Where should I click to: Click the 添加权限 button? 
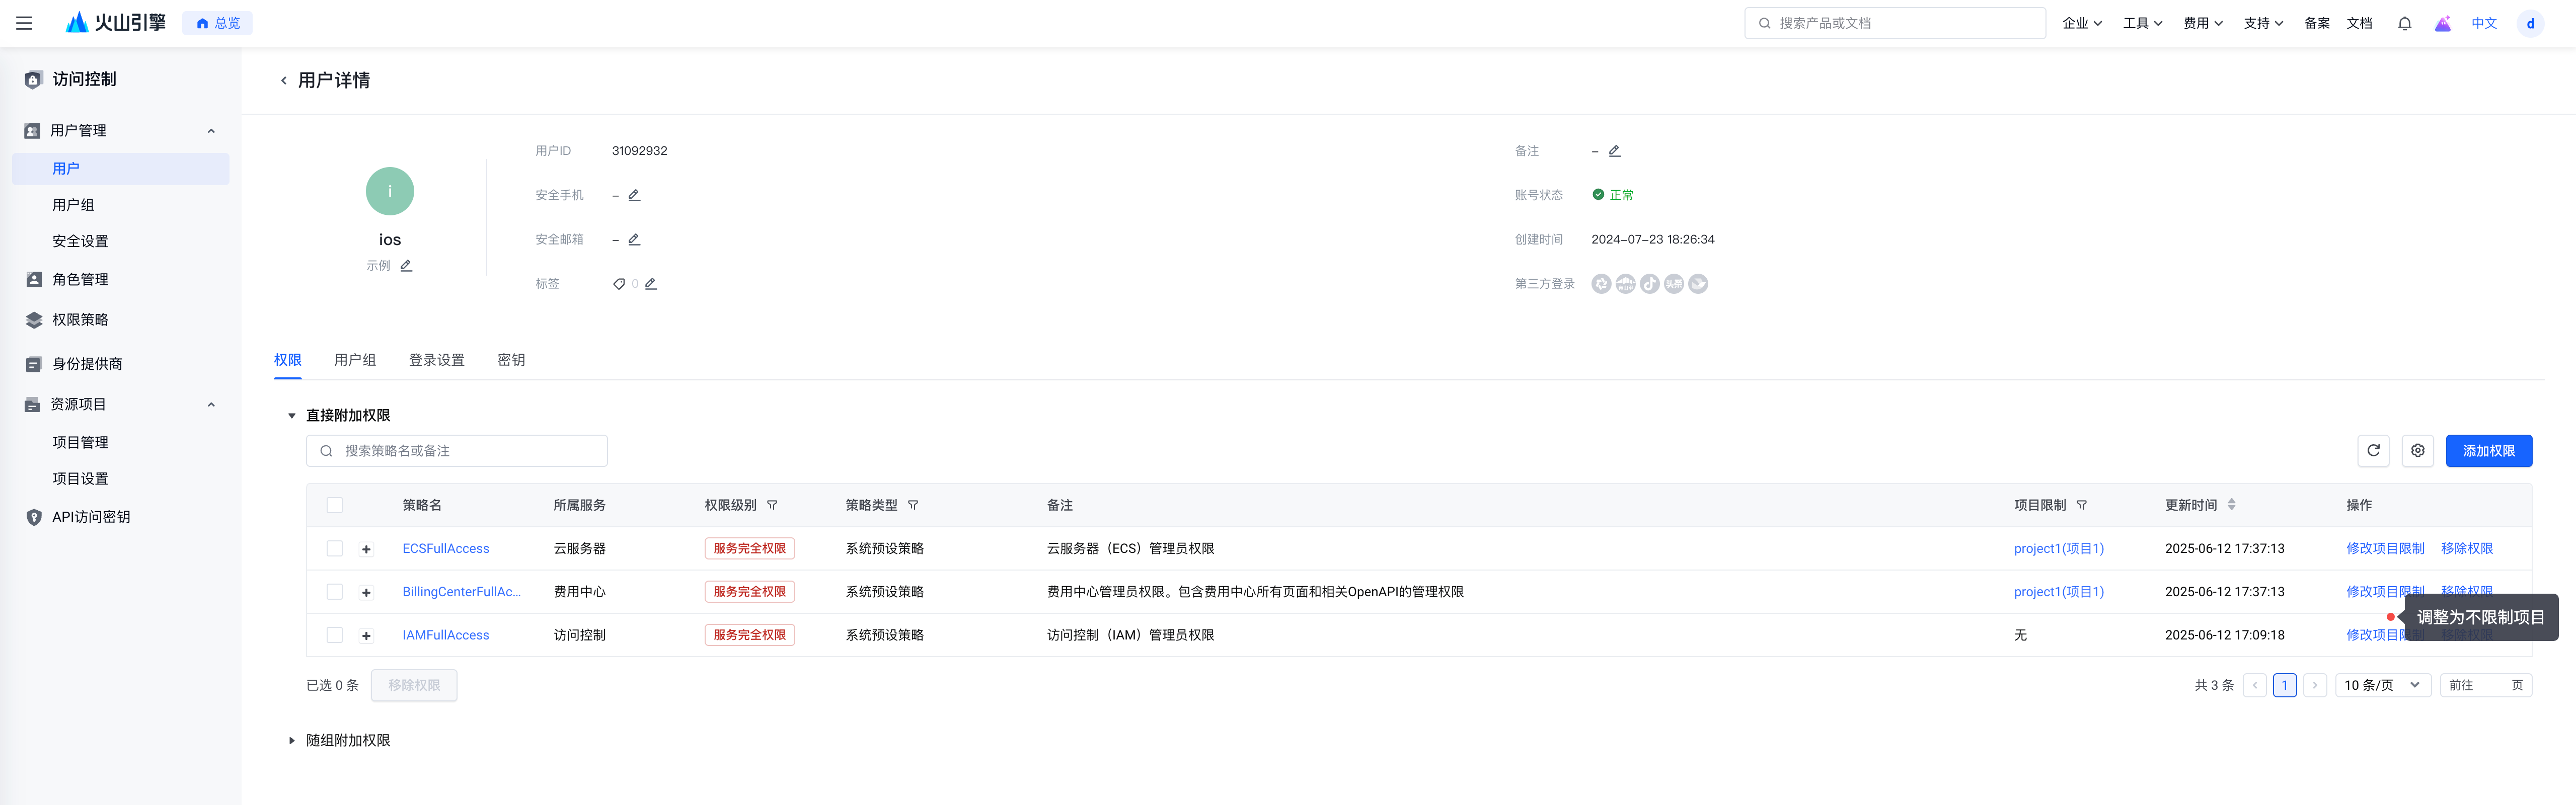coord(2488,450)
